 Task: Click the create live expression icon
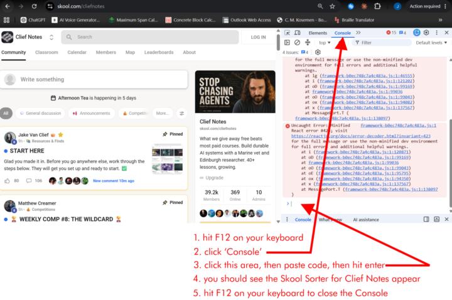(308, 43)
